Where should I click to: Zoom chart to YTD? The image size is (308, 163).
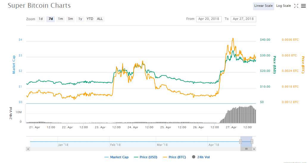[x=90, y=19]
